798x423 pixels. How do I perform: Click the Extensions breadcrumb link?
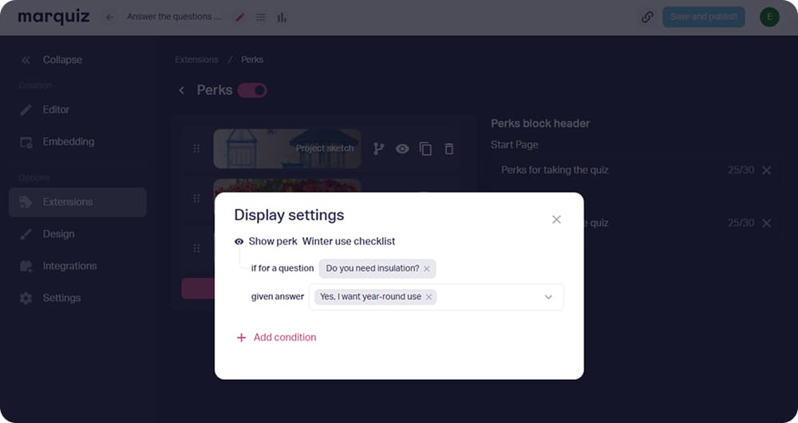(196, 60)
